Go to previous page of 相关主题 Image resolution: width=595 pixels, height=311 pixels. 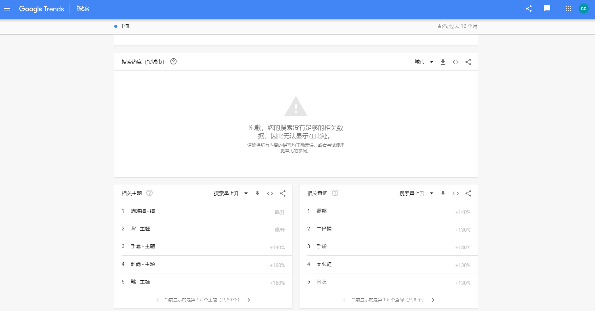pos(157,300)
